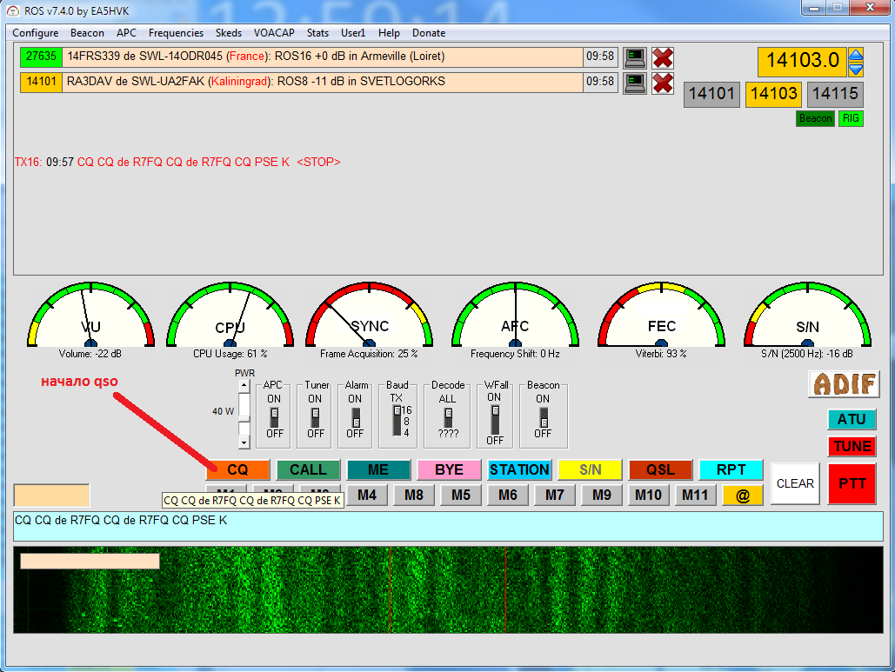Click the PWR down arrow to lower power
Screen dimensions: 895x672
pyautogui.click(x=244, y=442)
